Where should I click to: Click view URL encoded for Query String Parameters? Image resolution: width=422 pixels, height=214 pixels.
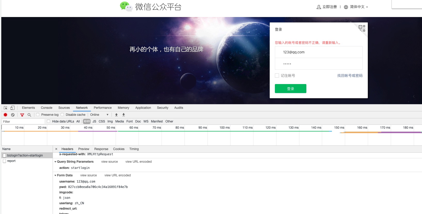click(139, 162)
